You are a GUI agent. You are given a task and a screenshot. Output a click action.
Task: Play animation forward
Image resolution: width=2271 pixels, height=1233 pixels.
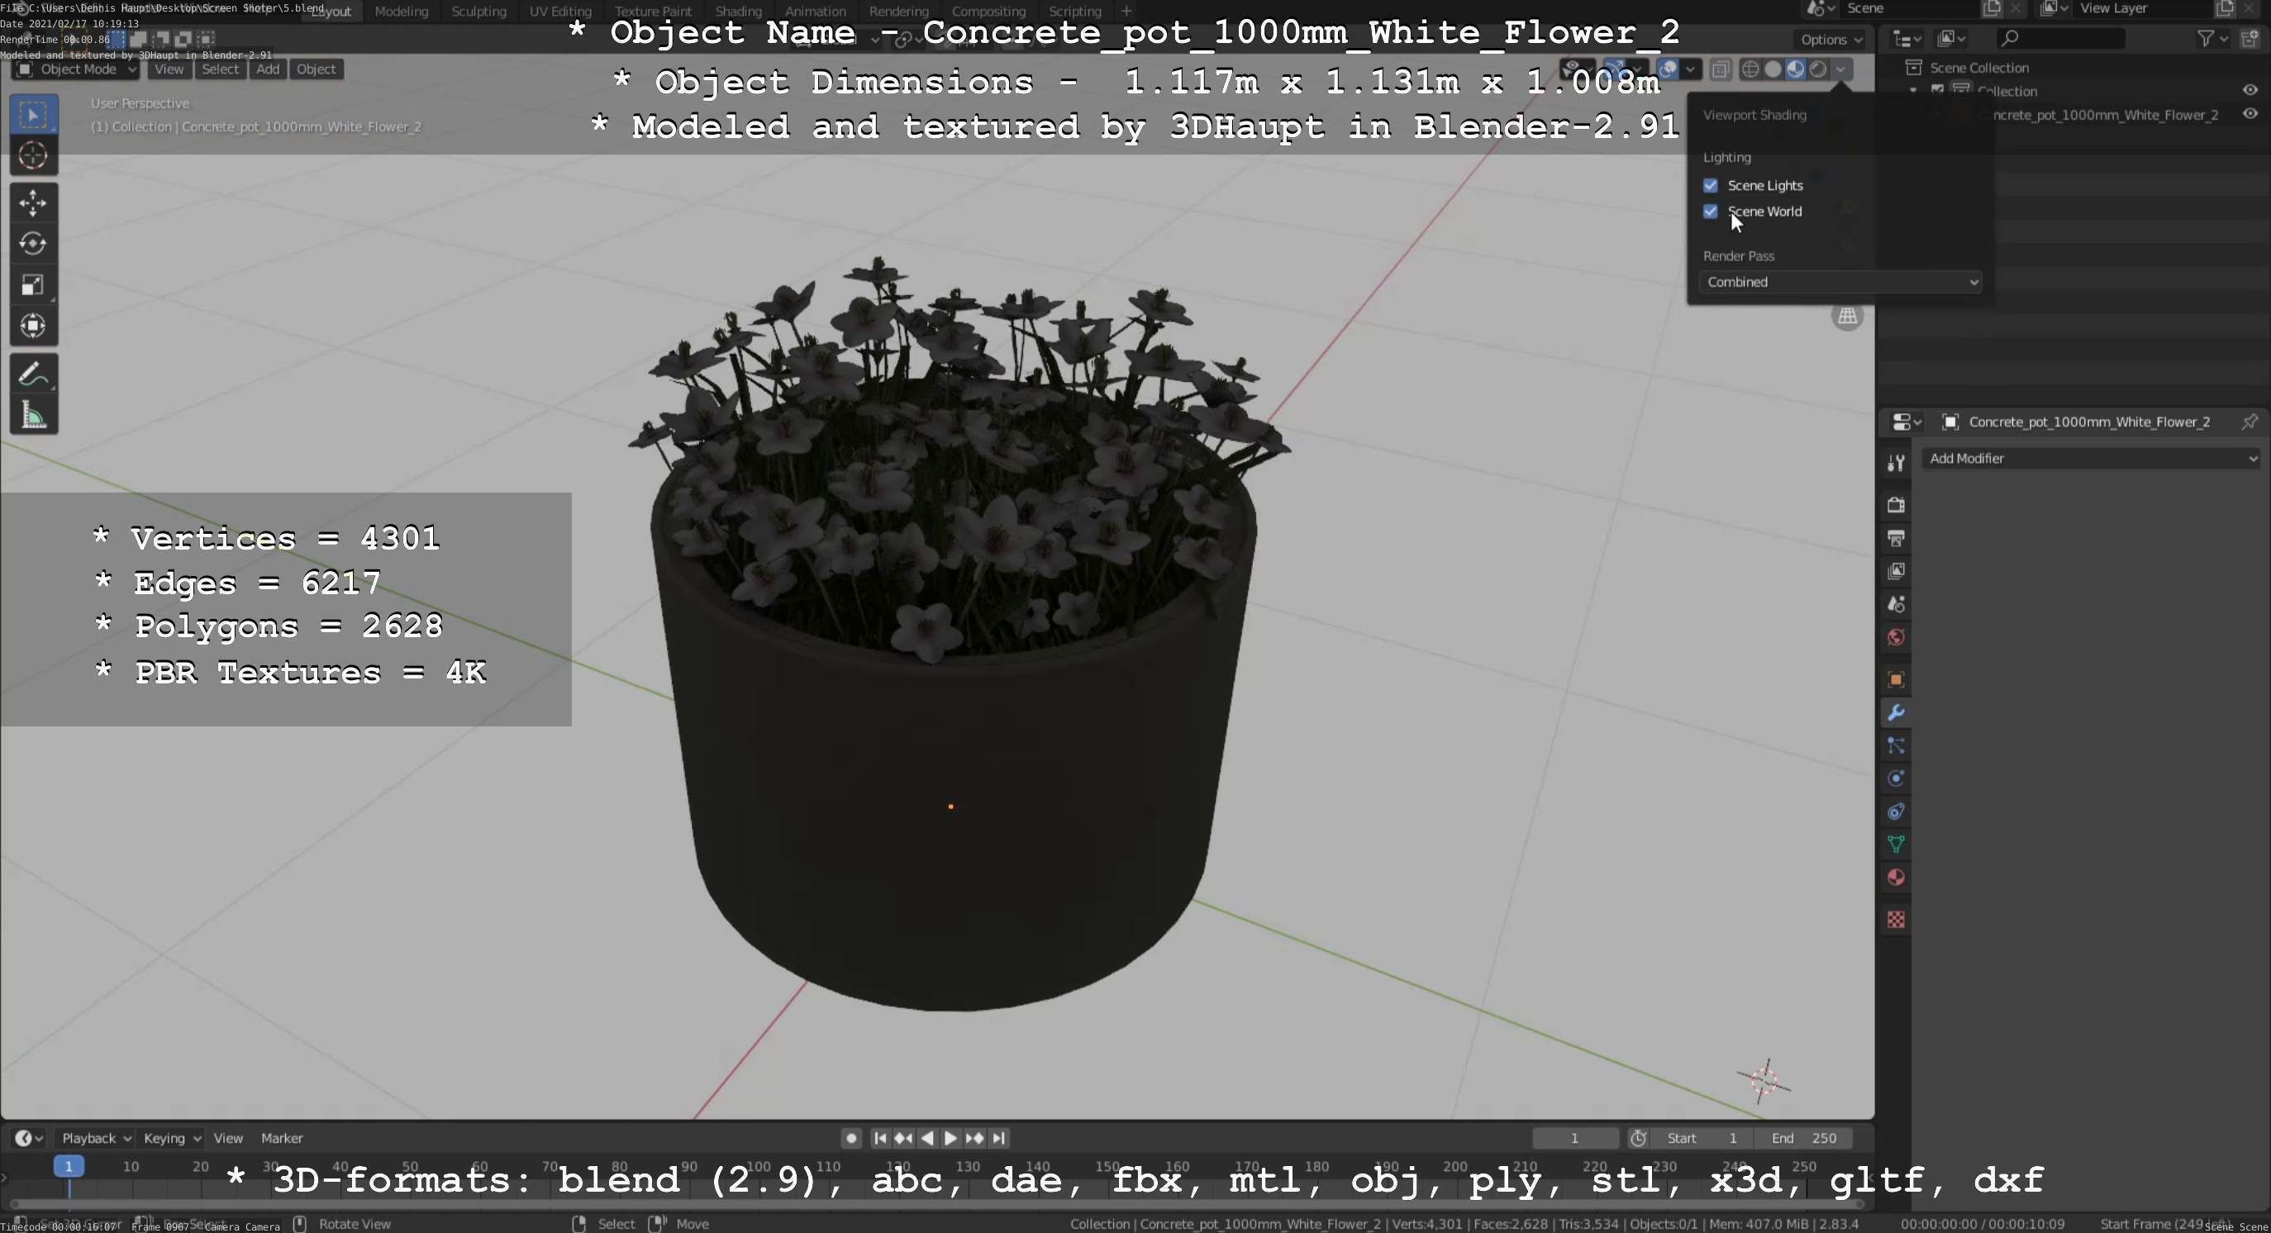tap(950, 1139)
